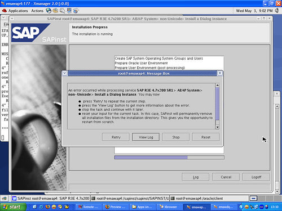The image size is (282, 211).
Task: Click the volume speaker icon in GNOME panel
Action: coord(277,11)
